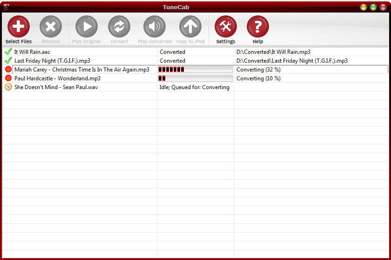
Task: Click the green checkmark beside It Will Rain.aac
Action: click(x=8, y=52)
